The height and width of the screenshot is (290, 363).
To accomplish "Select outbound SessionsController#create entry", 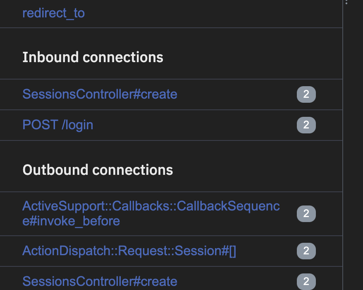I will tap(100, 282).
